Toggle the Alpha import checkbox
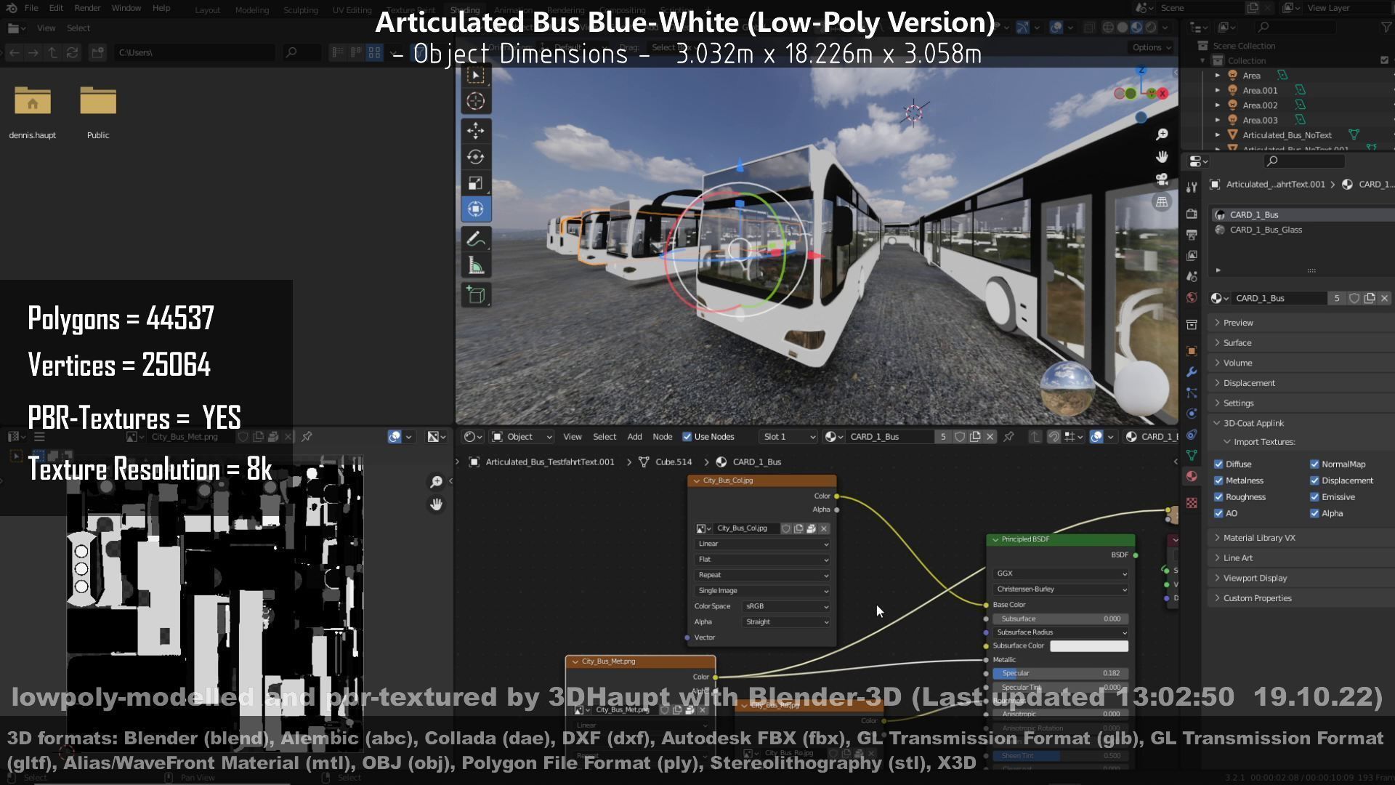Viewport: 1395px width, 785px height. [1314, 514]
